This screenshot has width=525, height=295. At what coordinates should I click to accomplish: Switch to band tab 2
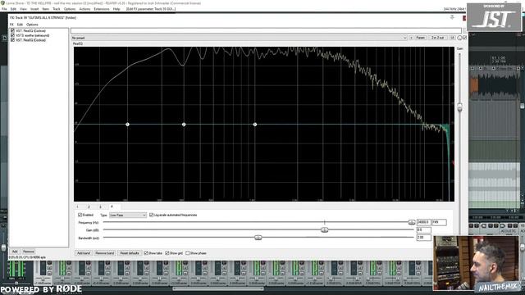coord(89,206)
